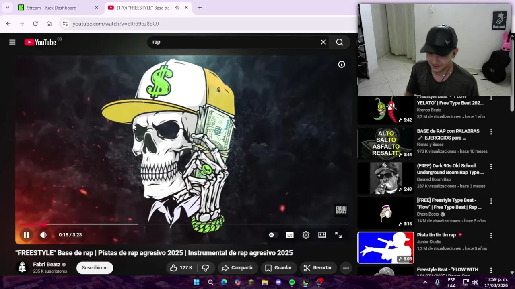Open Spotify from the taskbar

click(x=292, y=282)
